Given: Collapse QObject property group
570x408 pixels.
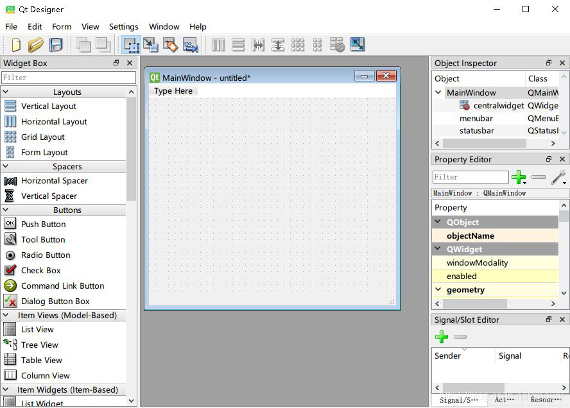Looking at the screenshot, I should pos(438,221).
